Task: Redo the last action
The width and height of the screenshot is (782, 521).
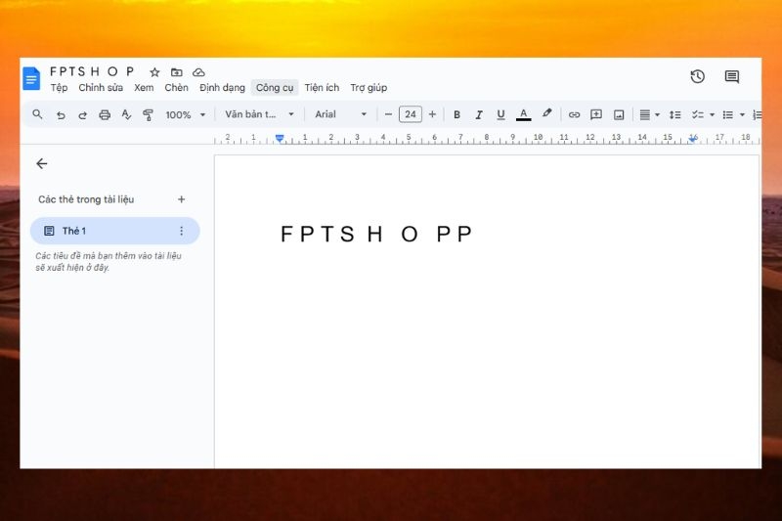Action: pyautogui.click(x=82, y=115)
